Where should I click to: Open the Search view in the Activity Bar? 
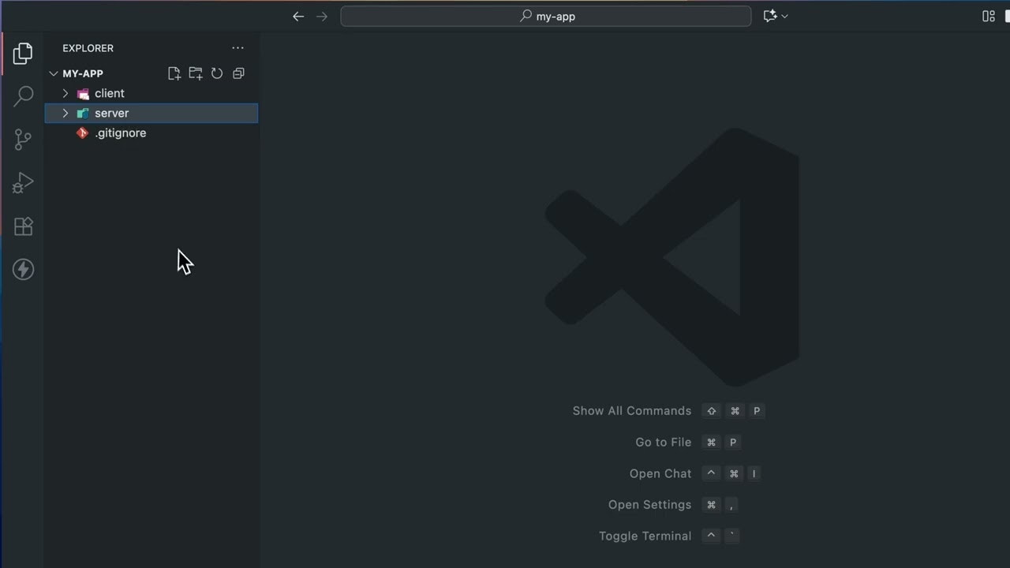23,95
